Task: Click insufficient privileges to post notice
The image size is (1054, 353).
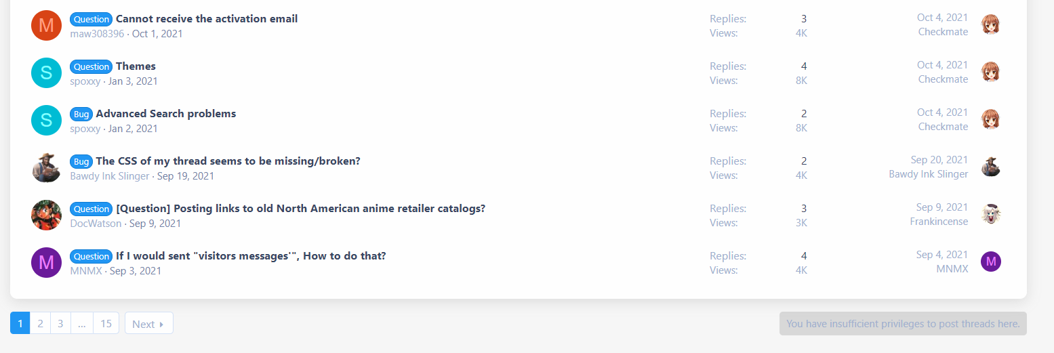Action: coord(903,323)
